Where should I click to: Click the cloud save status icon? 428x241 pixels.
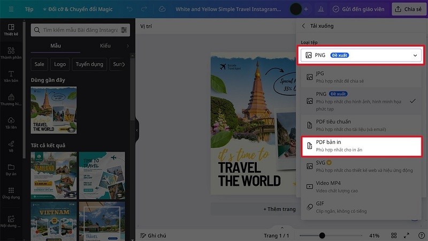(162, 9)
